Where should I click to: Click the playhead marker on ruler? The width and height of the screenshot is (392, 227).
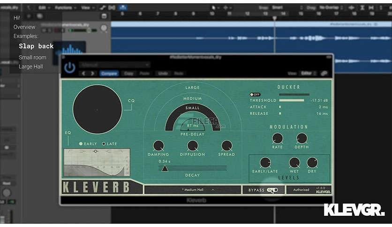point(274,18)
